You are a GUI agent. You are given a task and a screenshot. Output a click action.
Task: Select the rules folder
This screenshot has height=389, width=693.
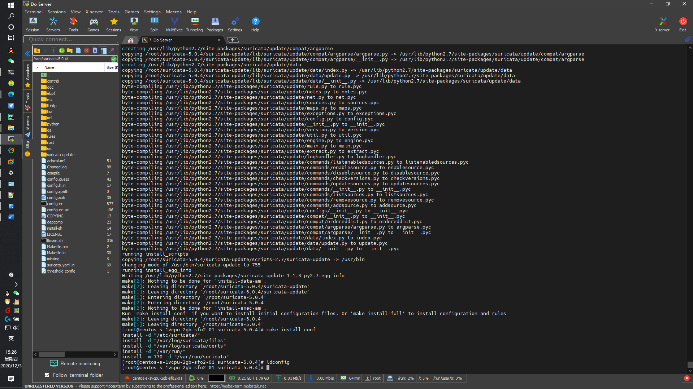[x=48, y=136]
